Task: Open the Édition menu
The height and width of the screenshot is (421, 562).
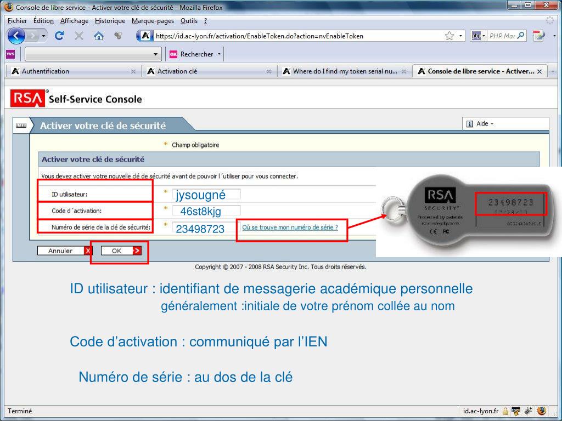Action: tap(43, 21)
